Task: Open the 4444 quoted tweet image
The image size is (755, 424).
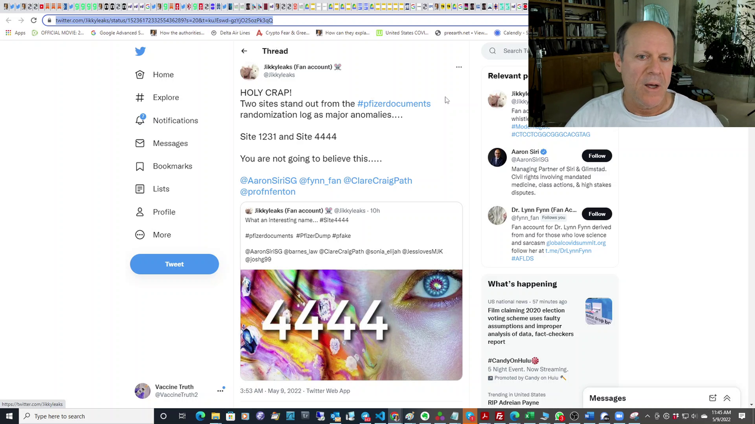Action: pos(351,324)
